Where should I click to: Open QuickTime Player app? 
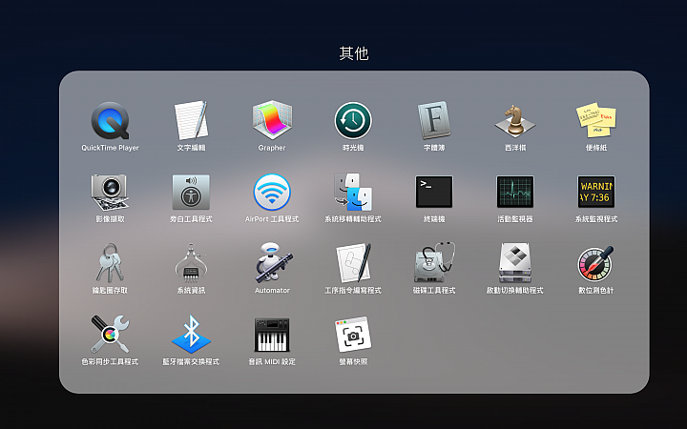[110, 121]
